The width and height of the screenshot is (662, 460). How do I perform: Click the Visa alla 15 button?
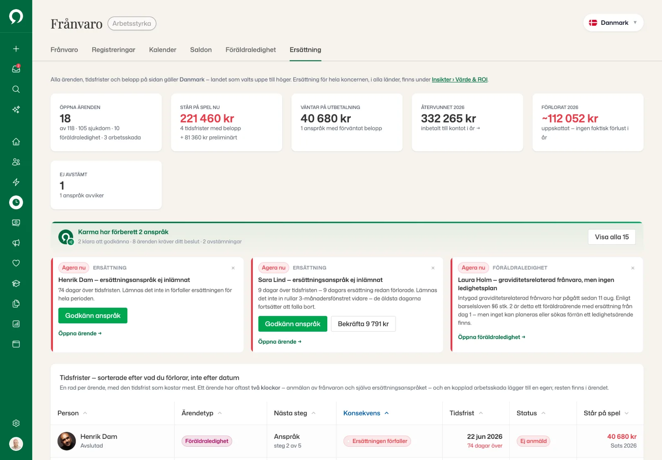pyautogui.click(x=612, y=237)
